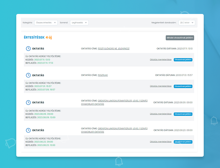Open the TESZTLIVE training title link
The image size is (220, 168).
[103, 75]
